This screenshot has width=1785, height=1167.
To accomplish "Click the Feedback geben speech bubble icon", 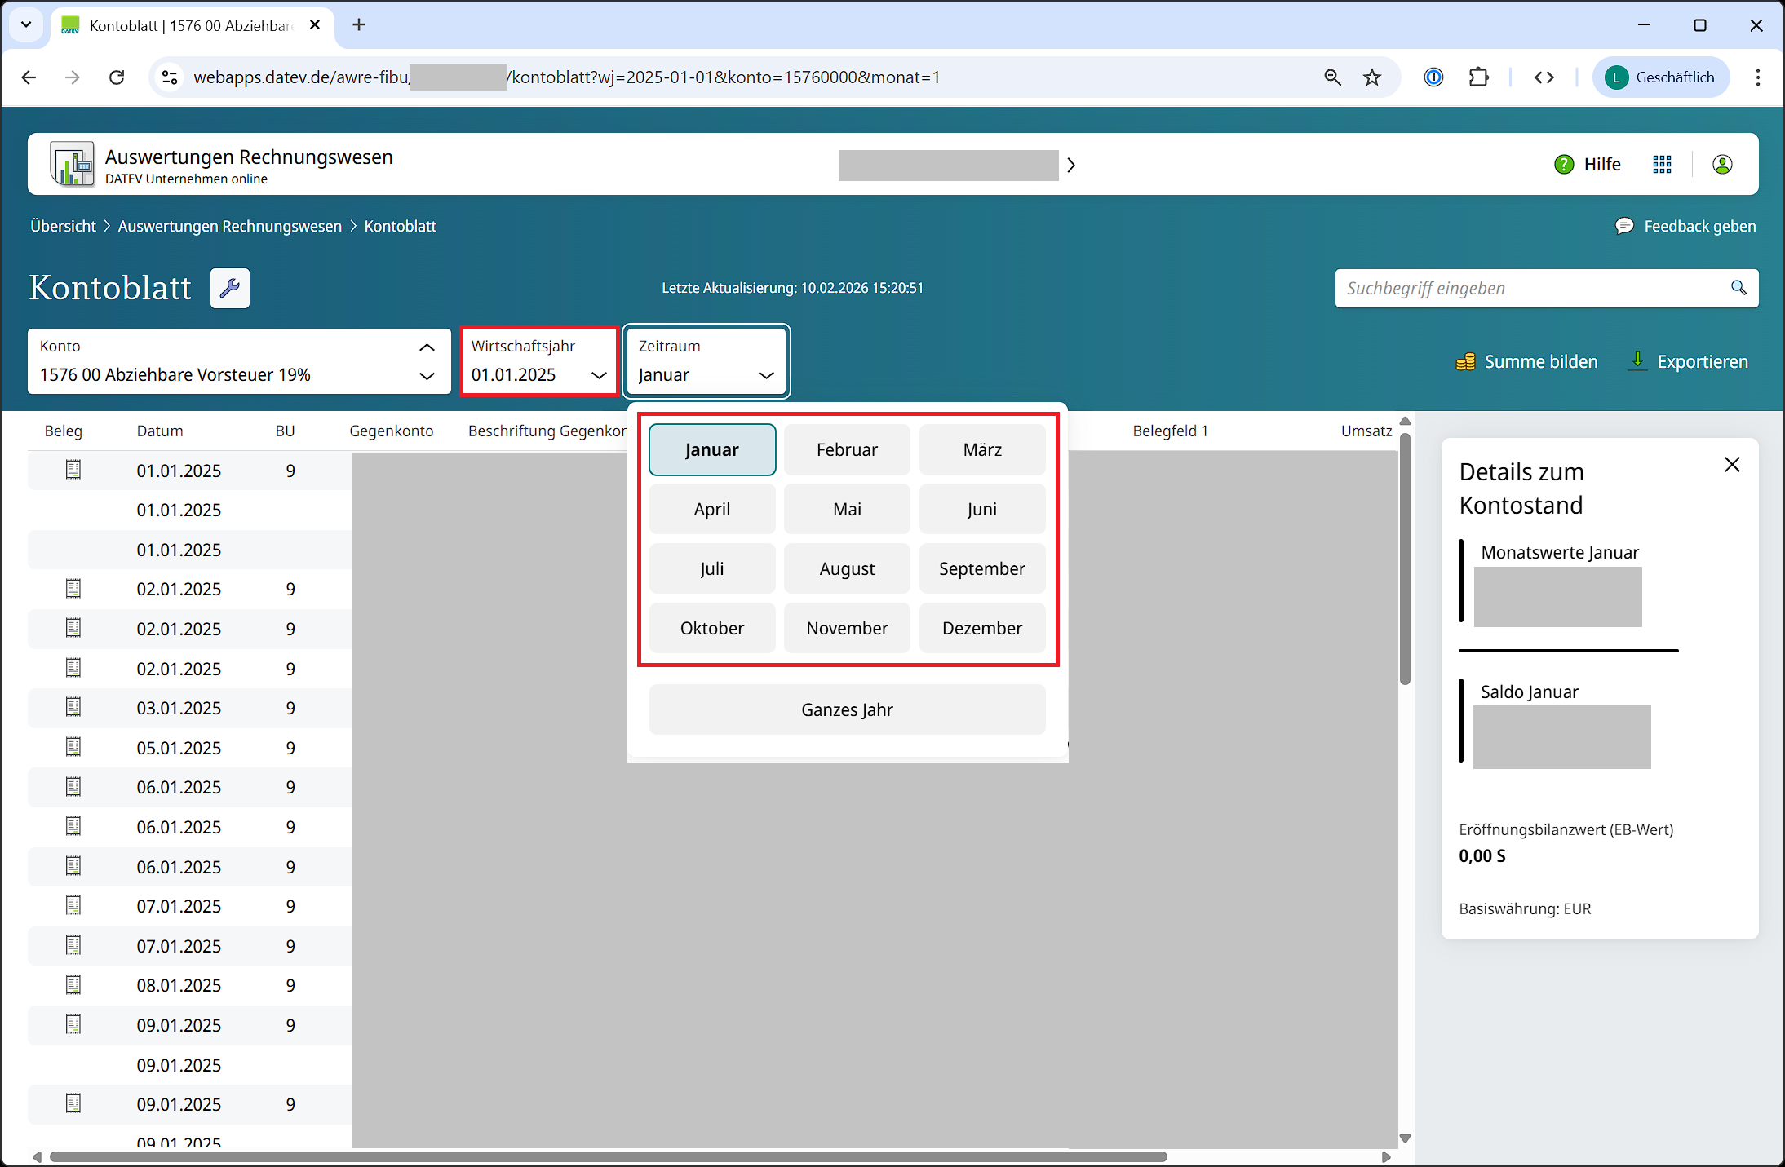I will 1624,226.
